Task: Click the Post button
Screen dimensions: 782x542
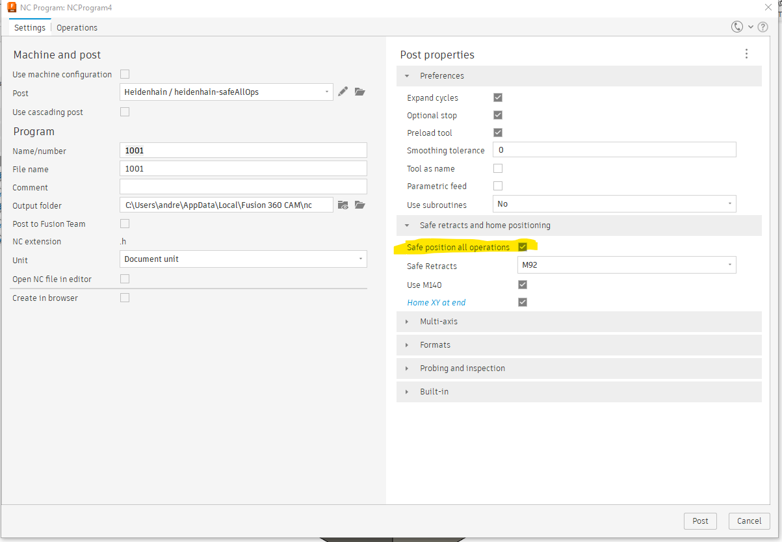Action: (700, 521)
